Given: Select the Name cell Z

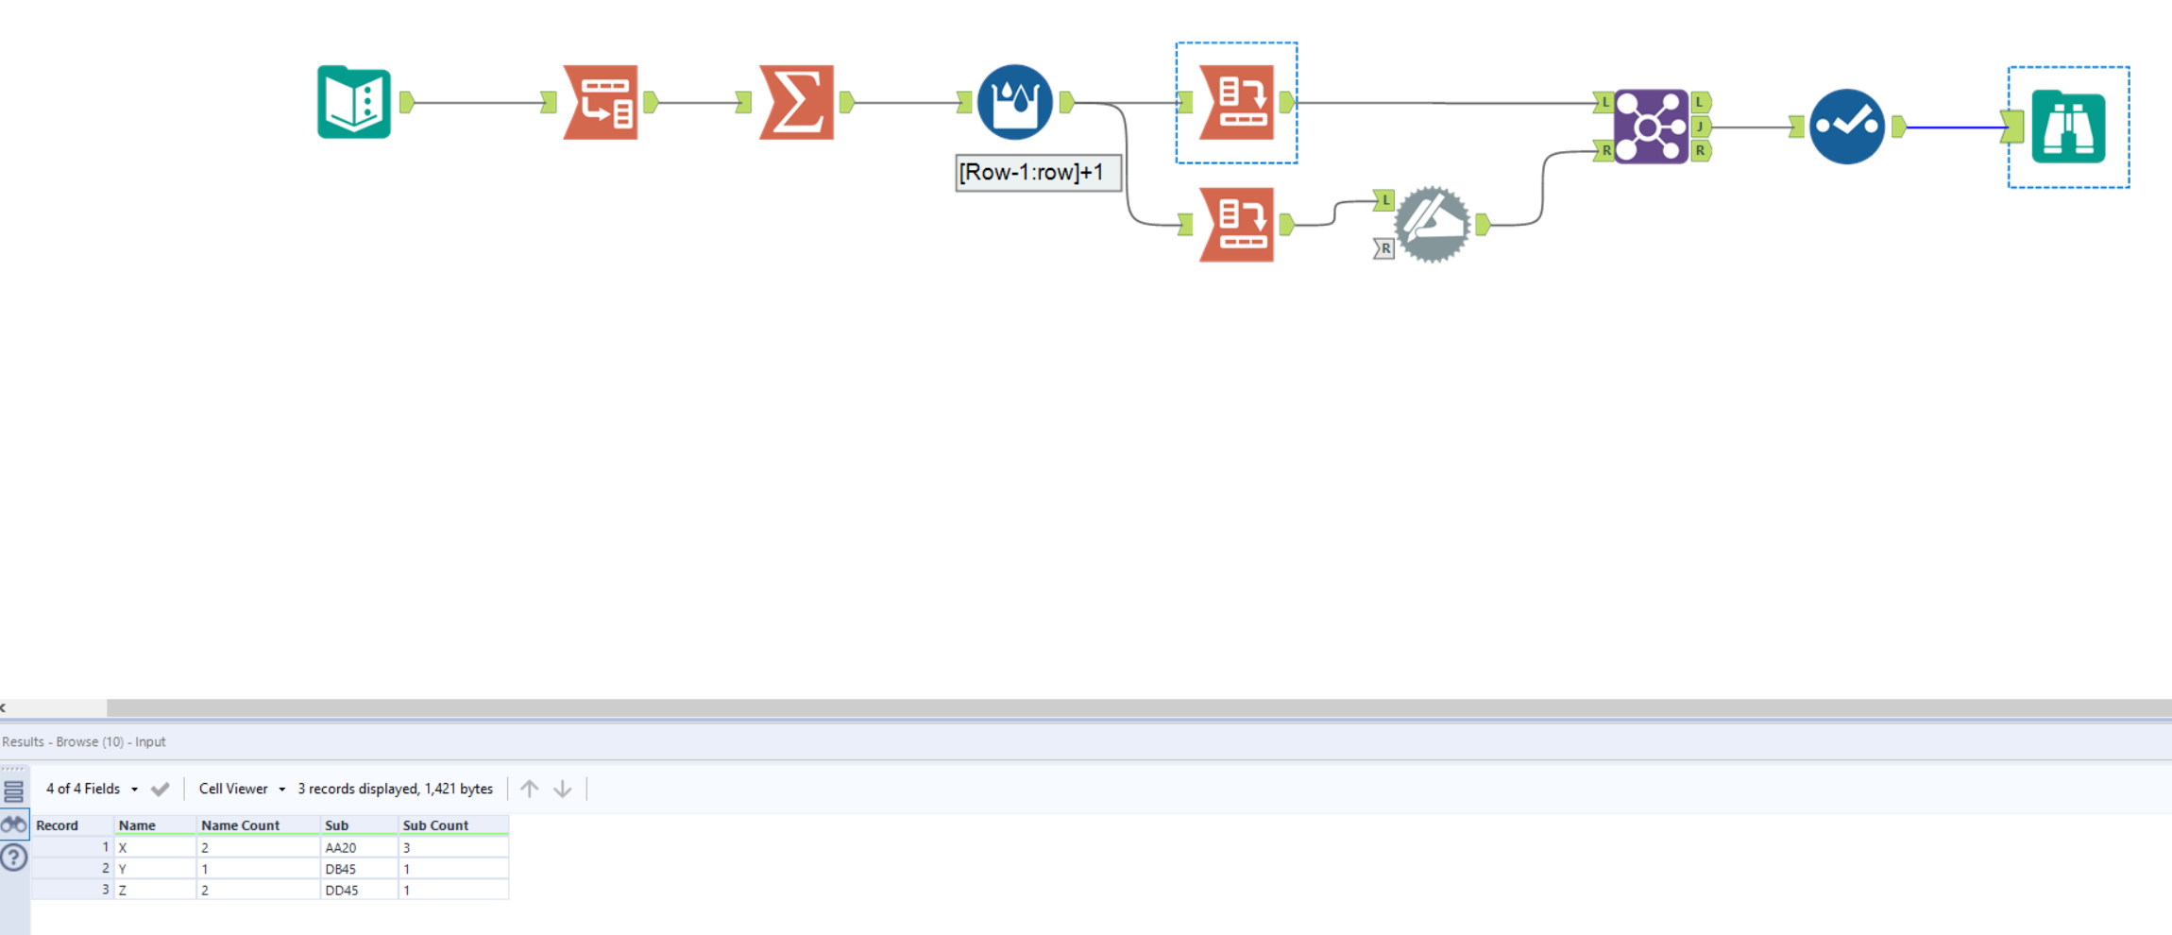Looking at the screenshot, I should [155, 890].
